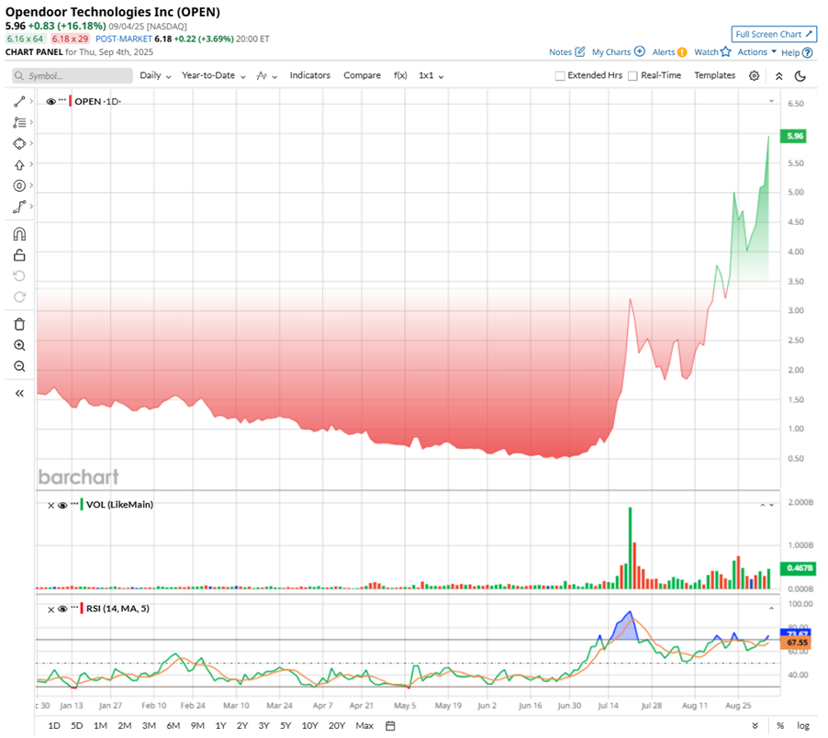Select the arrow marker annotation tool
This screenshot has height=738, width=828.
tap(19, 164)
